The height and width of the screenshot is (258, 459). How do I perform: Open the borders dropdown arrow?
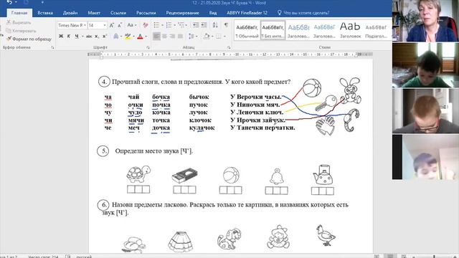[x=224, y=37]
